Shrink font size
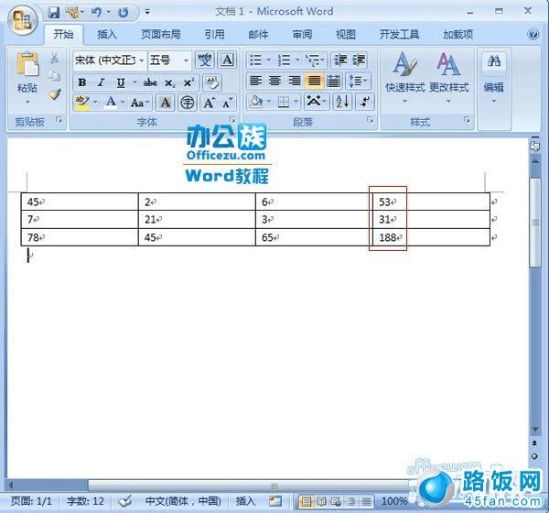 click(227, 103)
